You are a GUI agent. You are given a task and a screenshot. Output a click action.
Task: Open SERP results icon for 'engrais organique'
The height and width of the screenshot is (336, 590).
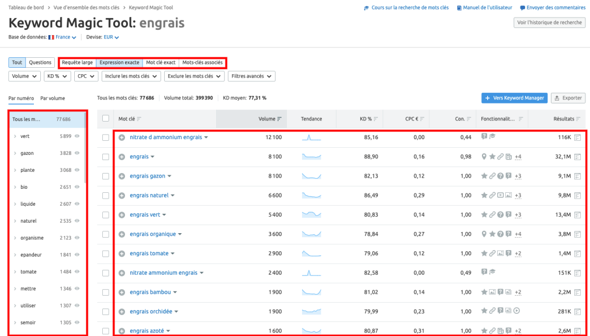578,234
